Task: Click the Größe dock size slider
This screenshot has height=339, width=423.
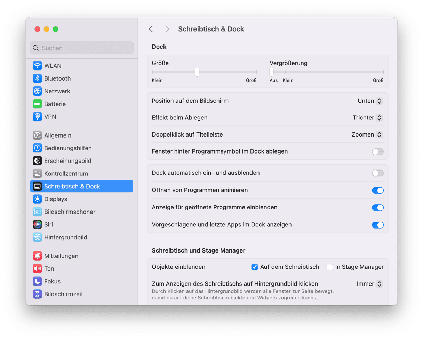Action: [197, 72]
